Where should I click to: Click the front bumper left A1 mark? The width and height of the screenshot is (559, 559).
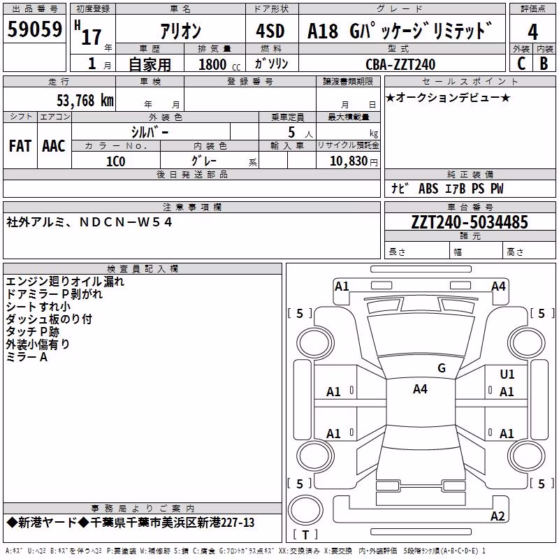point(342,286)
